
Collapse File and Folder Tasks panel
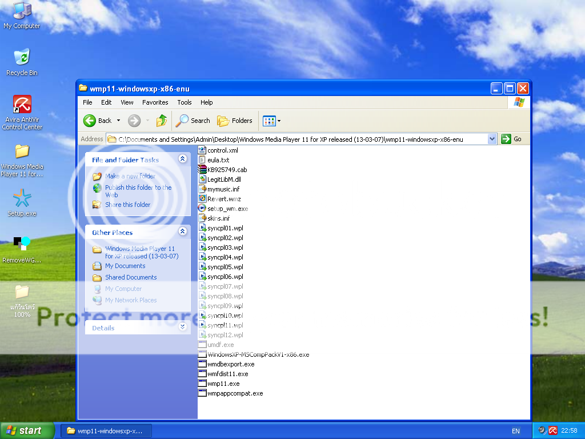[182, 159]
